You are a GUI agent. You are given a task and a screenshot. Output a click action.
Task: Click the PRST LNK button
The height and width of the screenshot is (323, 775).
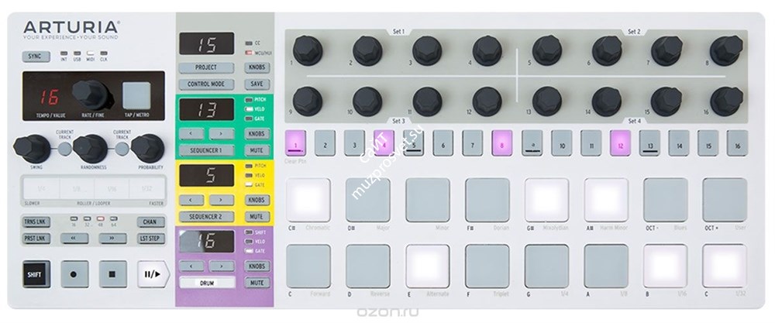click(36, 239)
